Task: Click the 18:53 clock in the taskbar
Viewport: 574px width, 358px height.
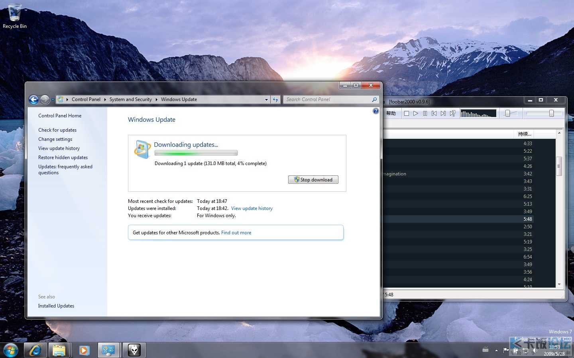Action: click(x=554, y=347)
